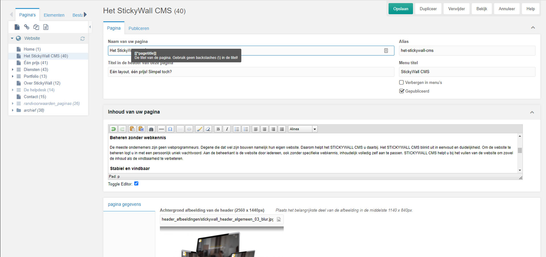Open the Alinea format dropdown
The height and width of the screenshot is (257, 546).
(x=315, y=129)
